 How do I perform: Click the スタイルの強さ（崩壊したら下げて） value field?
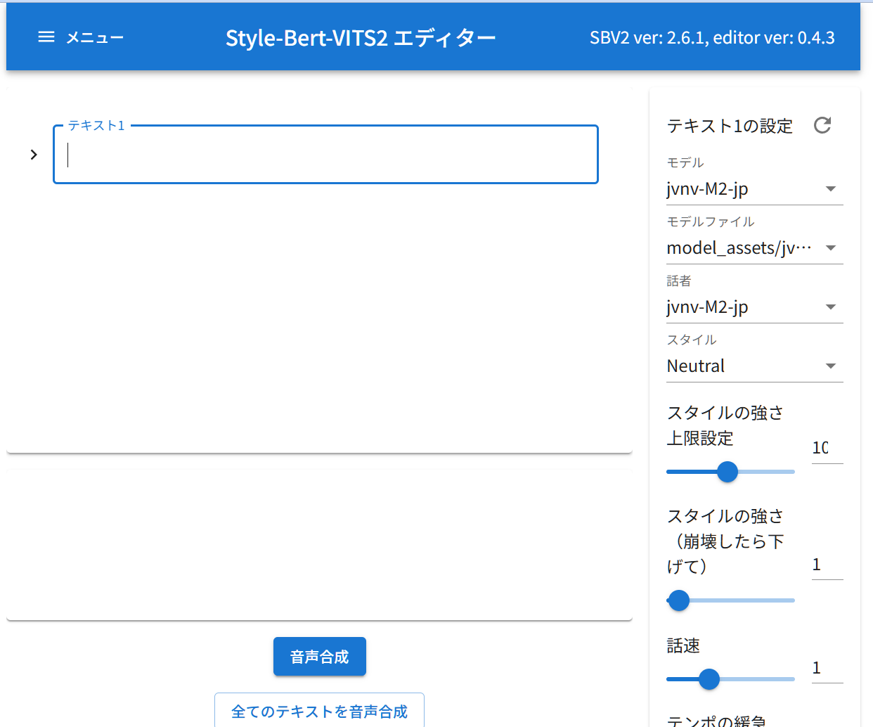coord(827,565)
